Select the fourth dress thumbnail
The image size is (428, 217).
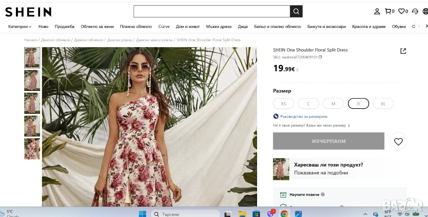click(x=32, y=126)
